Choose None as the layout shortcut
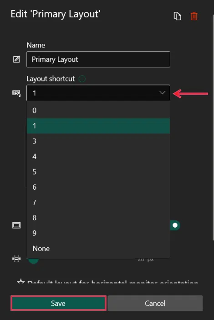 click(x=98, y=249)
